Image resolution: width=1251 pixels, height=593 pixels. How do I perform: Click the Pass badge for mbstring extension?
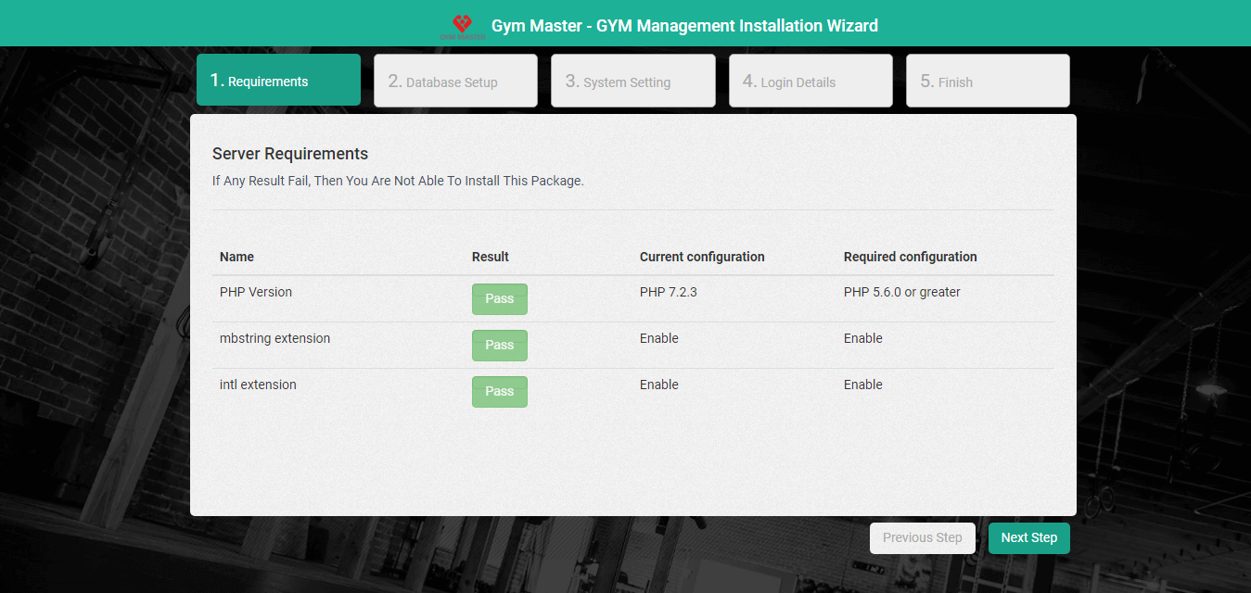click(499, 346)
